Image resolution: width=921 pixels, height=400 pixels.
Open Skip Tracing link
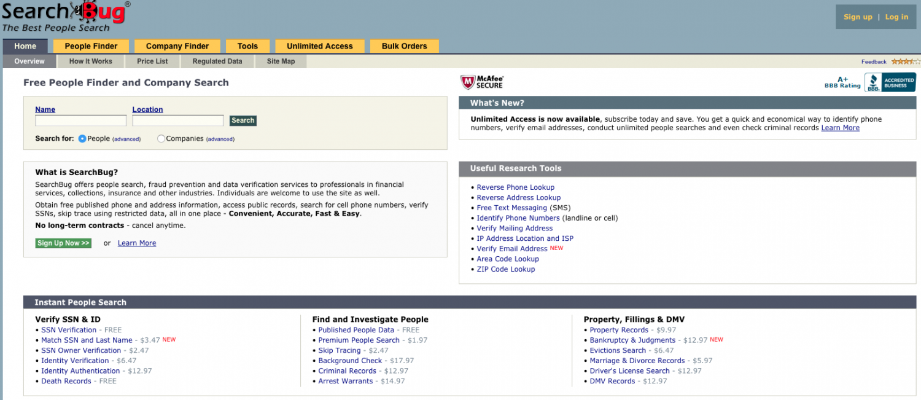click(x=340, y=350)
